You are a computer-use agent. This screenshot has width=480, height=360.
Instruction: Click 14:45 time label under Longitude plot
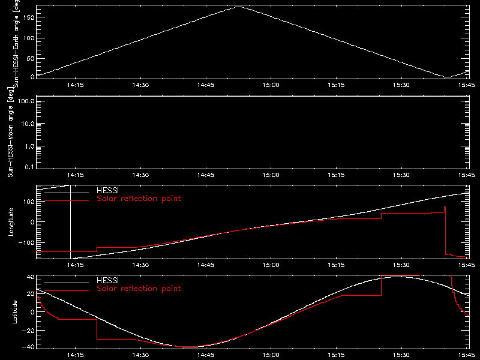tap(206, 265)
